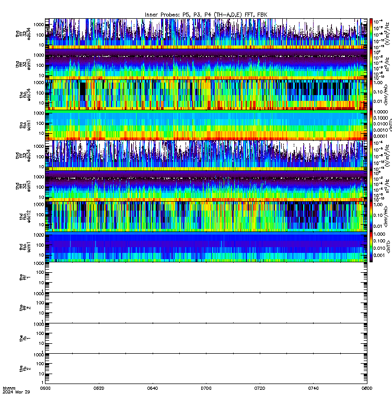Click the tha fbk scm1 color bar

click(x=371, y=125)
